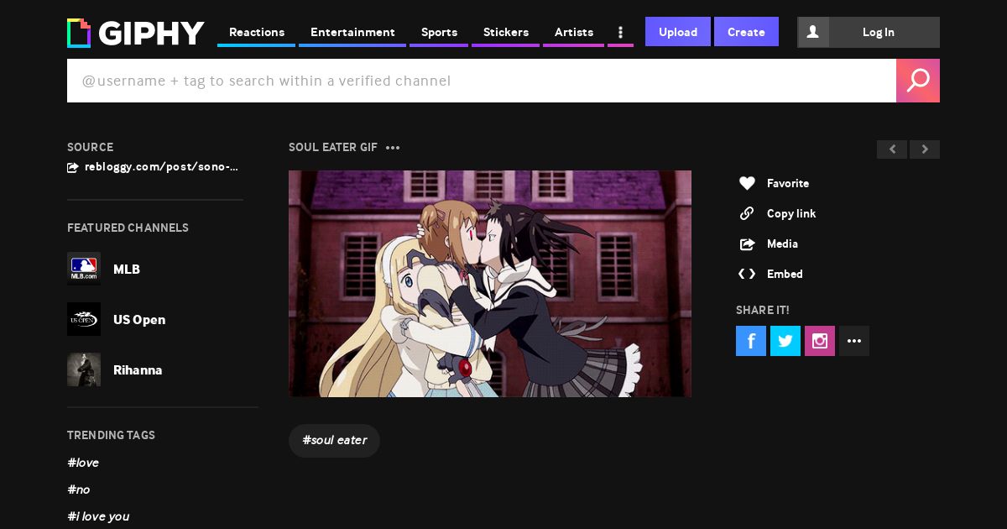Viewport: 1007px width, 529px height.
Task: Click the user profile icon
Action: coord(812,32)
